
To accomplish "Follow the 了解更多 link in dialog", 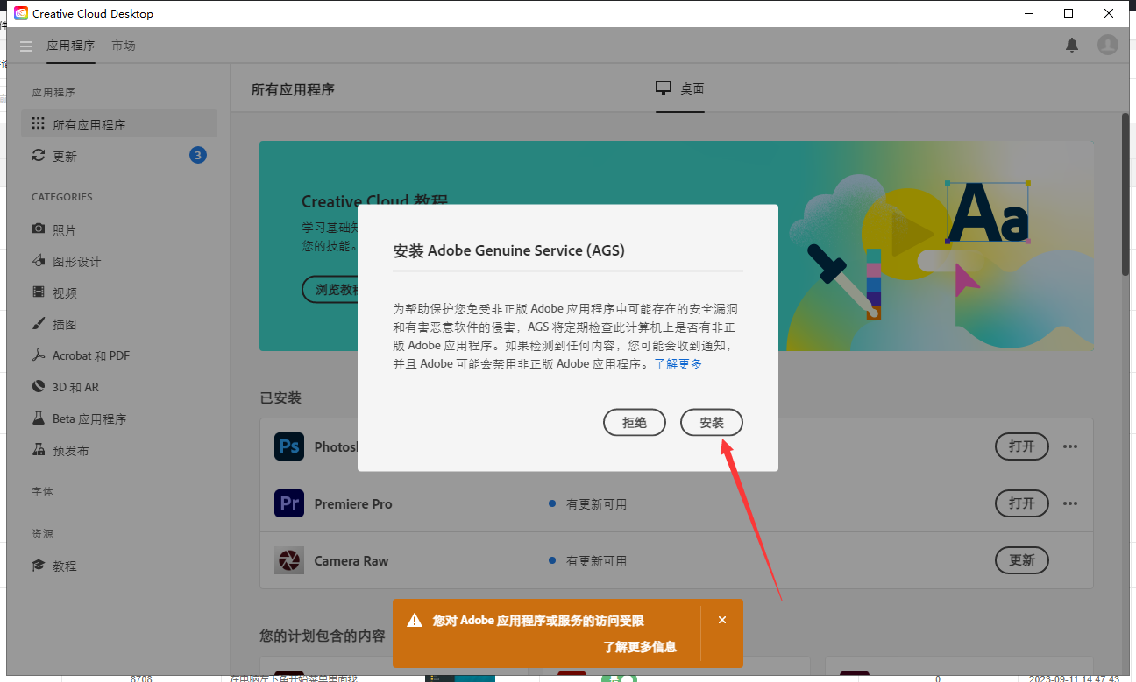I will click(x=678, y=363).
